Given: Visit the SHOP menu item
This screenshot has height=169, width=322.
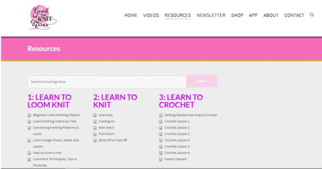Looking at the screenshot, I should (x=237, y=15).
